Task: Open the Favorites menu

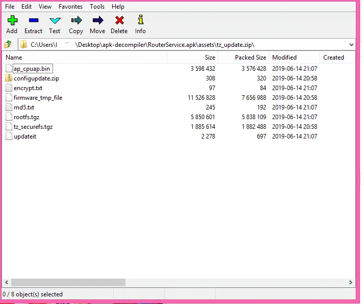Action: coord(70,7)
